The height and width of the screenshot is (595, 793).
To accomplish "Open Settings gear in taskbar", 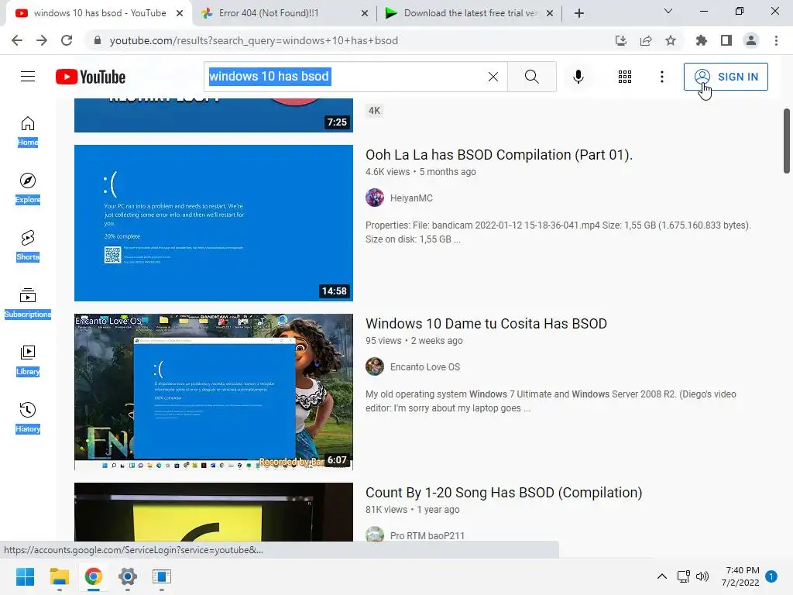I will pyautogui.click(x=128, y=576).
